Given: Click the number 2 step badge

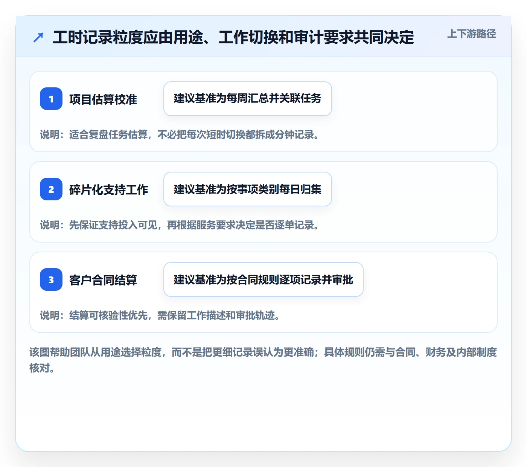Looking at the screenshot, I should pyautogui.click(x=51, y=189).
